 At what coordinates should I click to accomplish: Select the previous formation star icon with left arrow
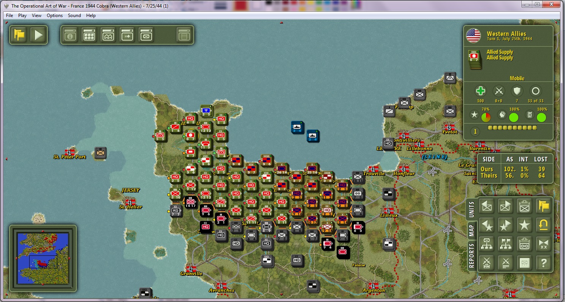tap(487, 225)
